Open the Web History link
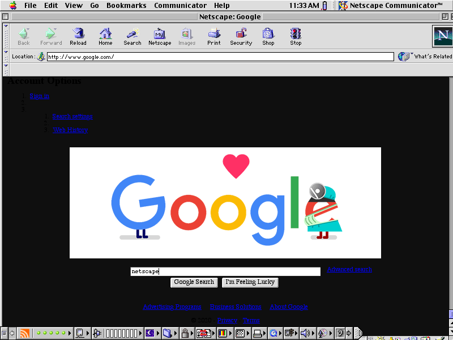 coord(70,130)
